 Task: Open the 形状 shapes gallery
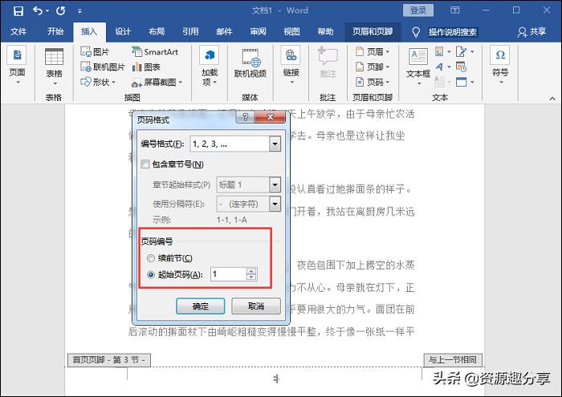(x=98, y=82)
